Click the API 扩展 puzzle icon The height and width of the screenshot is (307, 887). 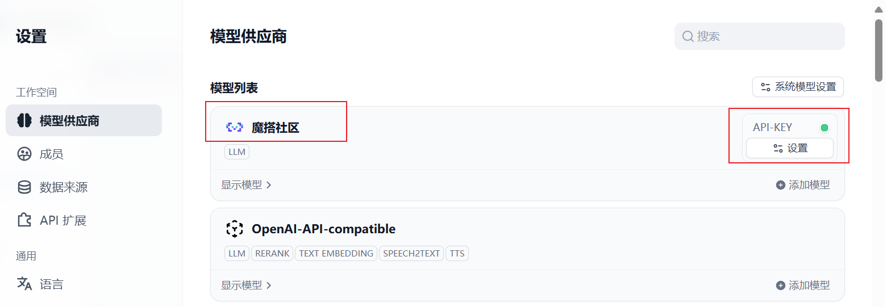[x=24, y=220]
